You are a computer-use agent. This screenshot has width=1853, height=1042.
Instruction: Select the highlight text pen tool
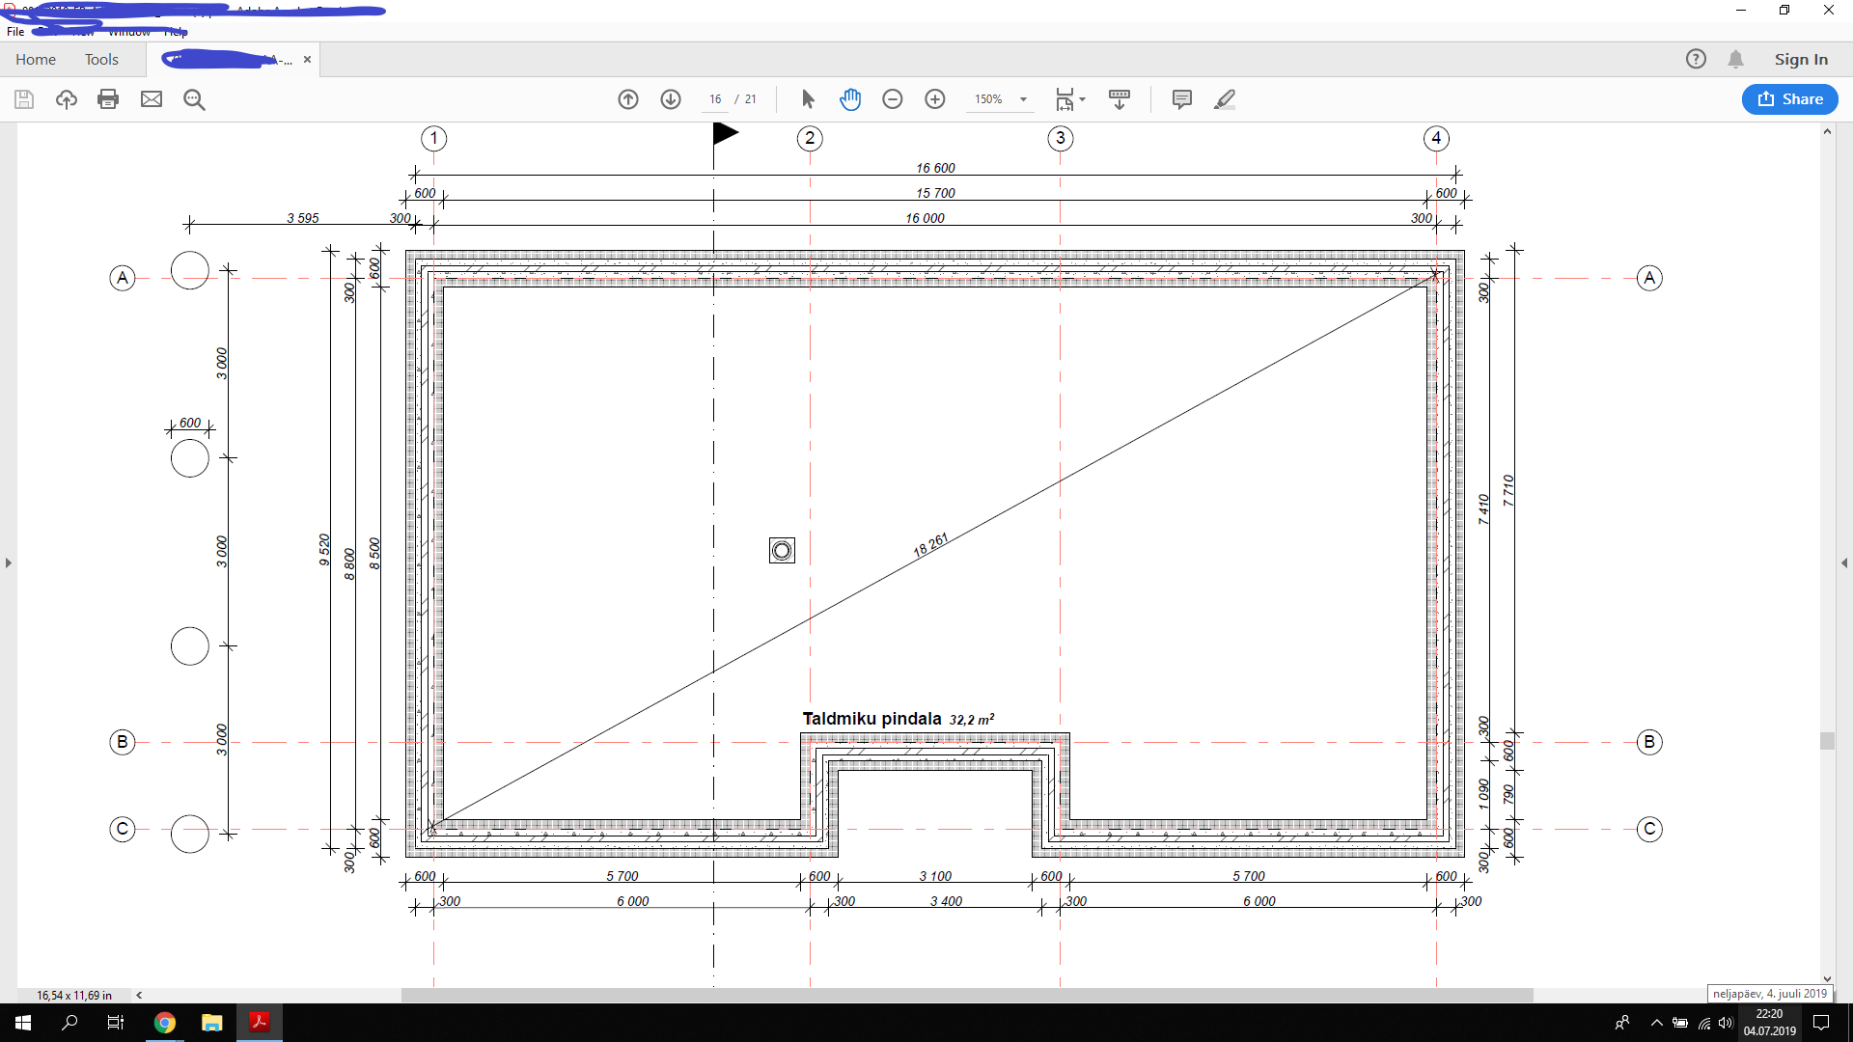point(1225,99)
